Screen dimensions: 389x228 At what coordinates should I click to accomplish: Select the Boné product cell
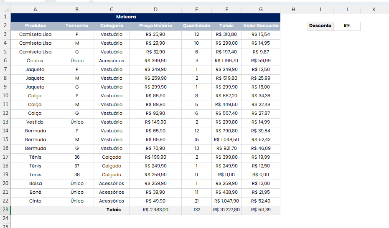[35, 193]
